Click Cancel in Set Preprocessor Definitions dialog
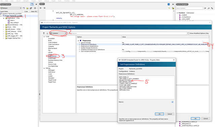 [170, 114]
